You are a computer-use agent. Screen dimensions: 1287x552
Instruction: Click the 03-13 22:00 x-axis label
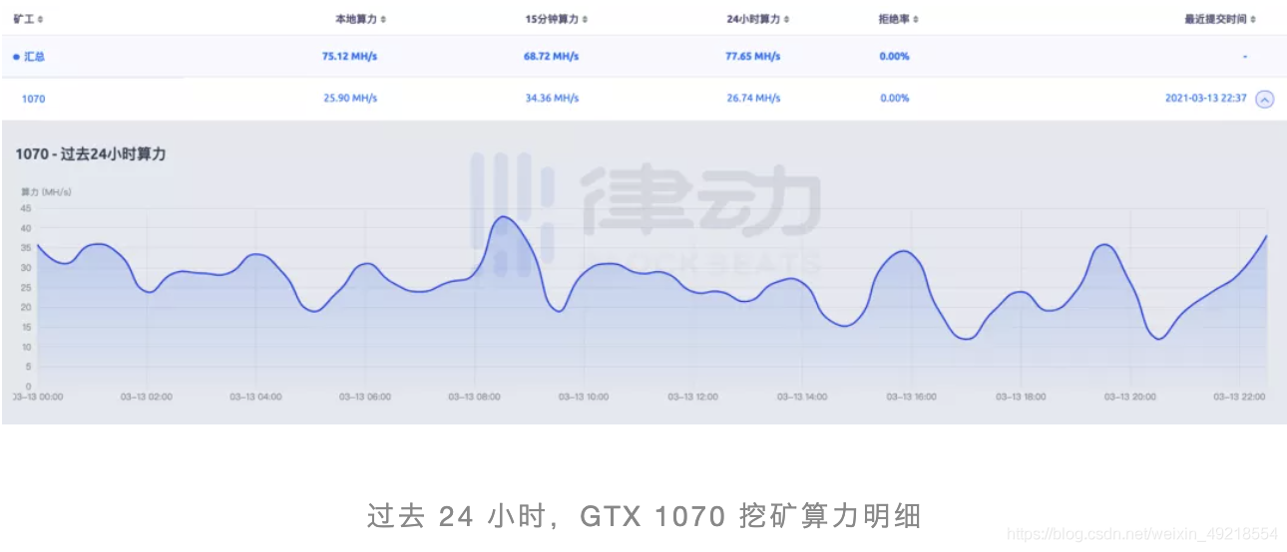point(1239,397)
